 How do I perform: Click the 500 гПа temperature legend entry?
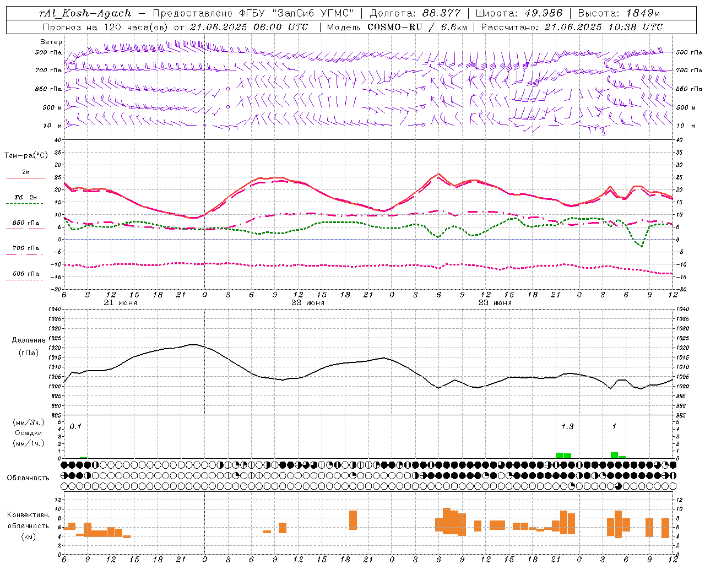tap(26, 274)
